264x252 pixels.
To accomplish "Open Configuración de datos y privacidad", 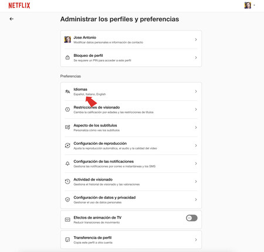I will point(131,200).
